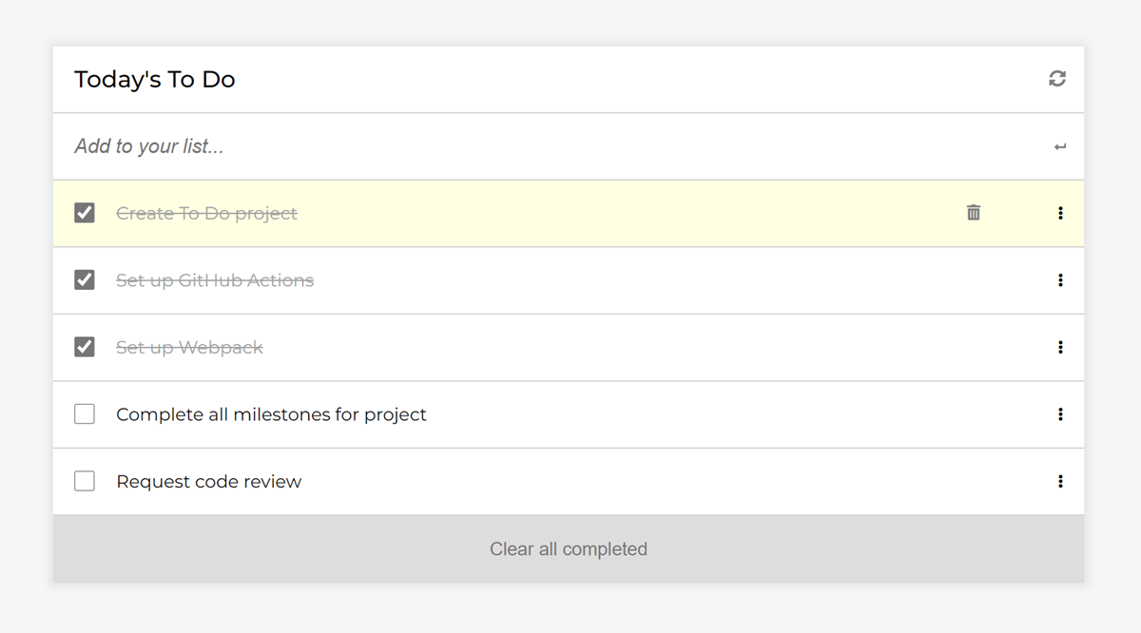
Task: Click kebab icon next to Request code review
Action: click(1060, 482)
